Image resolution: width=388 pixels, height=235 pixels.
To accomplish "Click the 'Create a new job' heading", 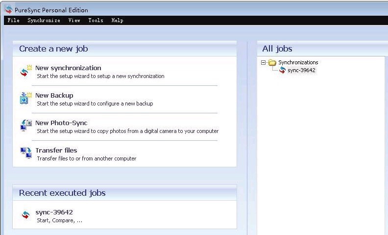I will pos(53,49).
